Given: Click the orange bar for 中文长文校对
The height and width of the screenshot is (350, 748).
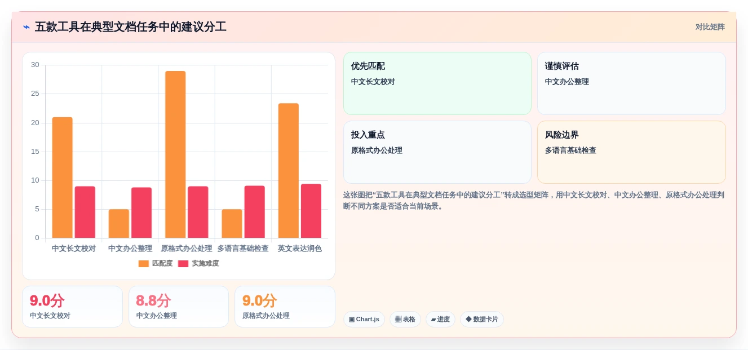Looking at the screenshot, I should 63,178.
